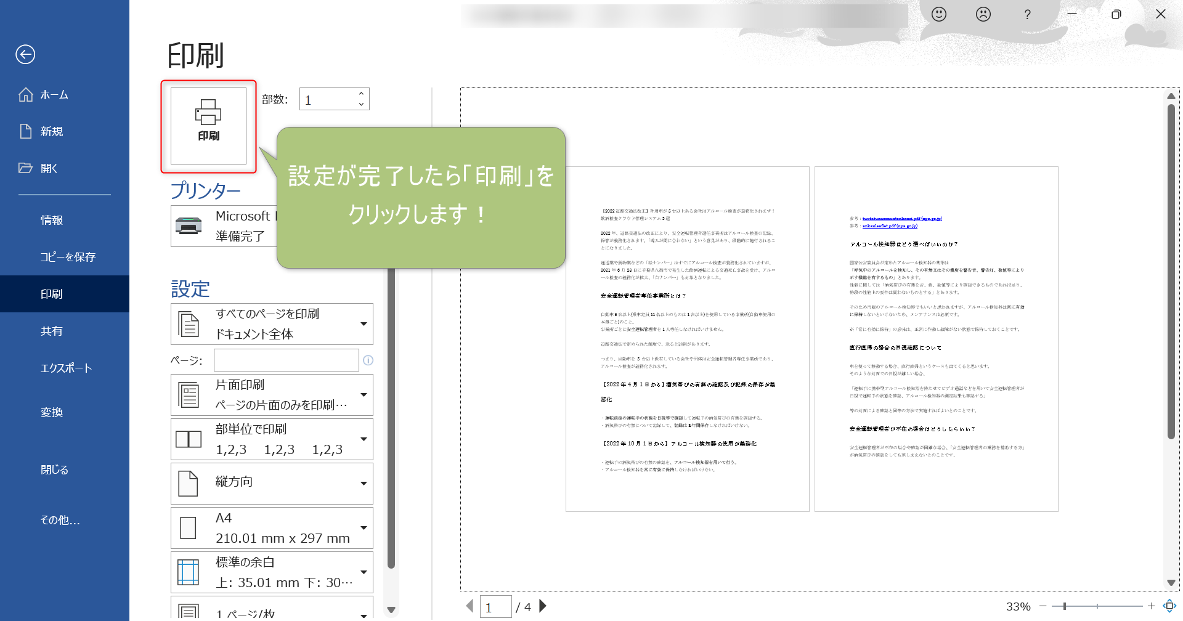
Task: Click the next page arrow in preview
Action: [x=542, y=606]
